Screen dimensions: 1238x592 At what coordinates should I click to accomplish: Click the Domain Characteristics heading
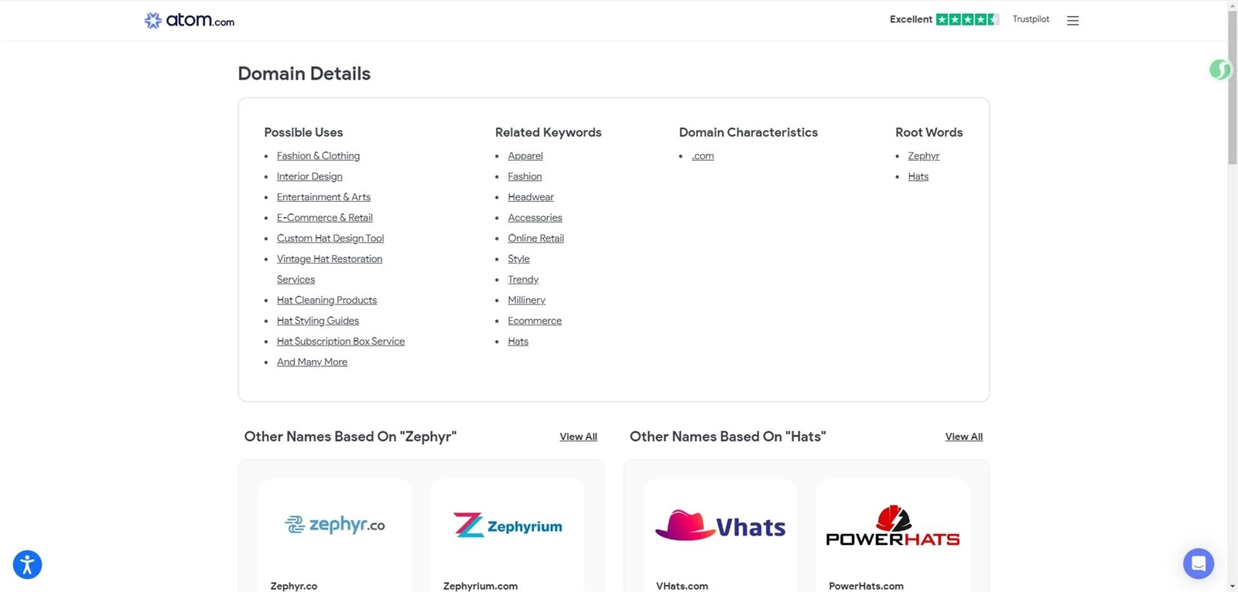tap(748, 132)
